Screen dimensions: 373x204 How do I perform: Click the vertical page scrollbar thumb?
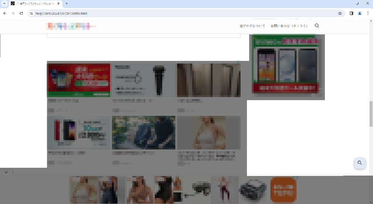pos(371,114)
